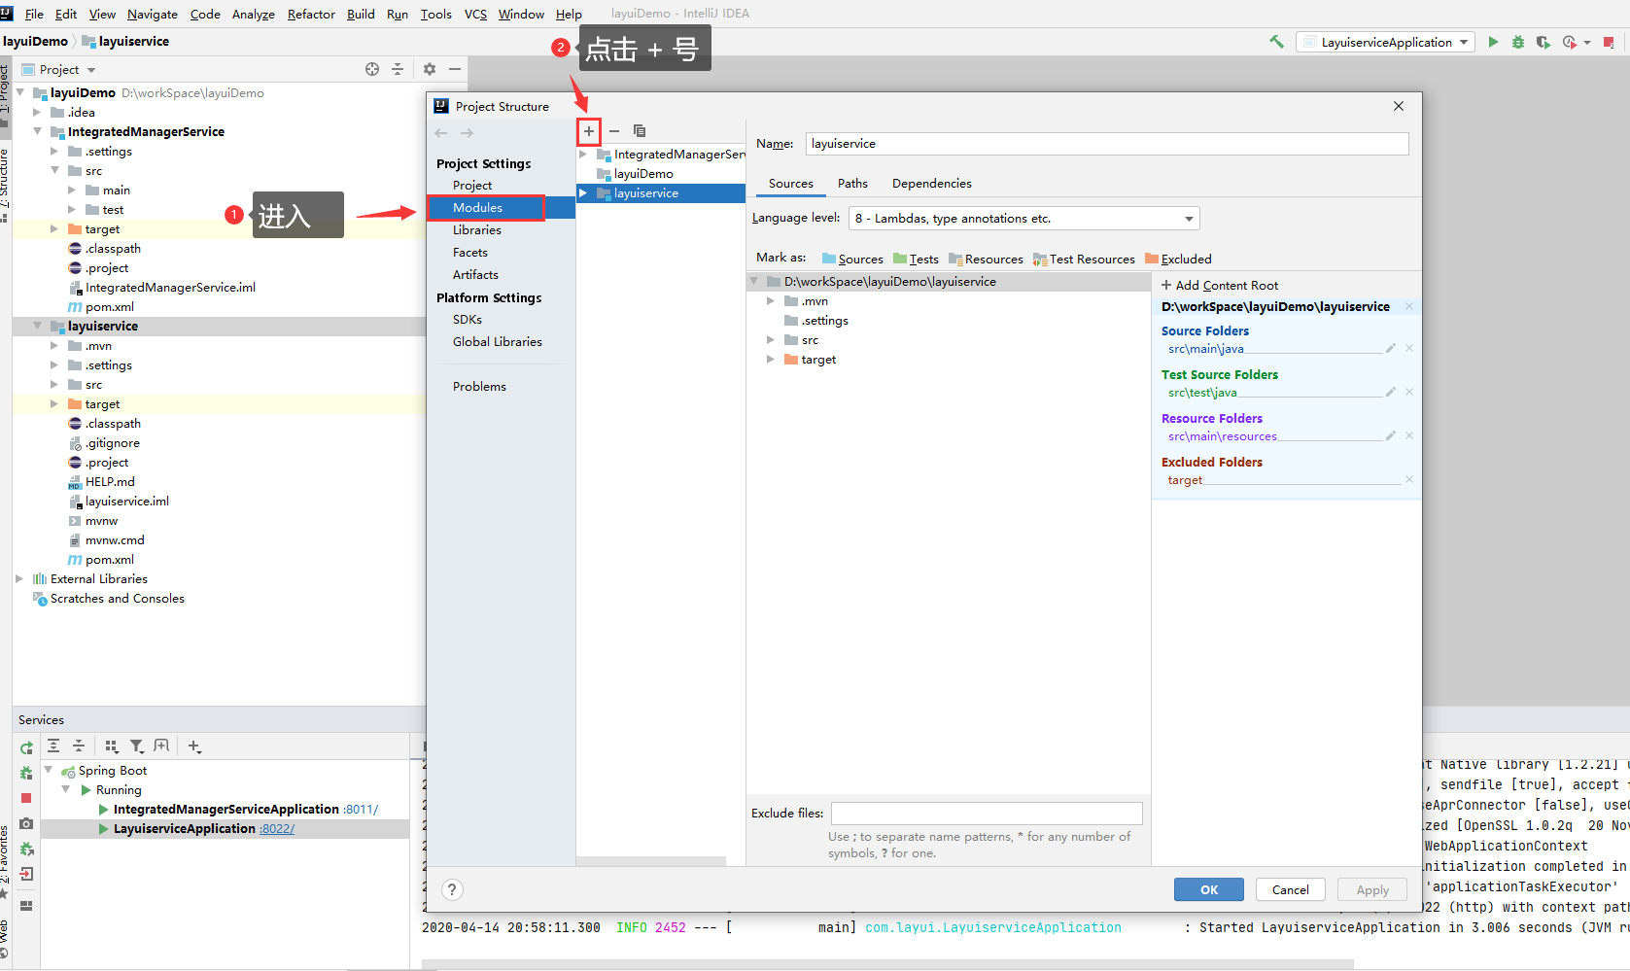
Task: Open the Language level dropdown
Action: point(1024,219)
